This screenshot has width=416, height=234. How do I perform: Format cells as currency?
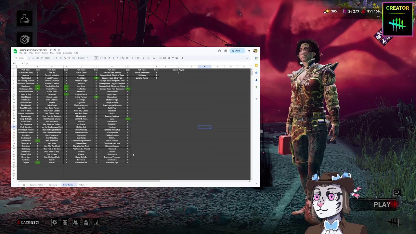coord(57,58)
